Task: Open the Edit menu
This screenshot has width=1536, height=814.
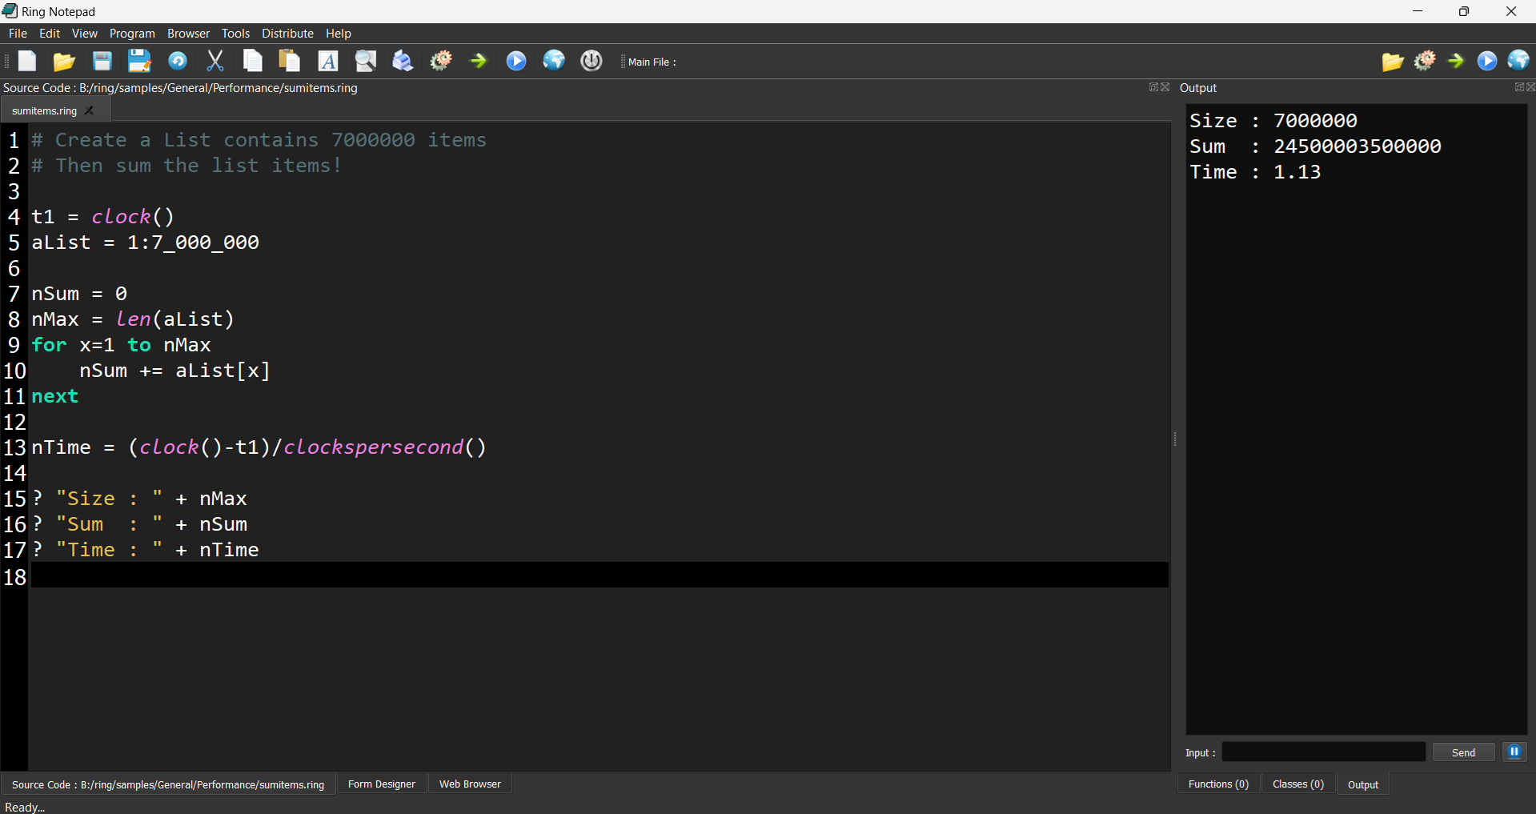Action: (x=50, y=34)
